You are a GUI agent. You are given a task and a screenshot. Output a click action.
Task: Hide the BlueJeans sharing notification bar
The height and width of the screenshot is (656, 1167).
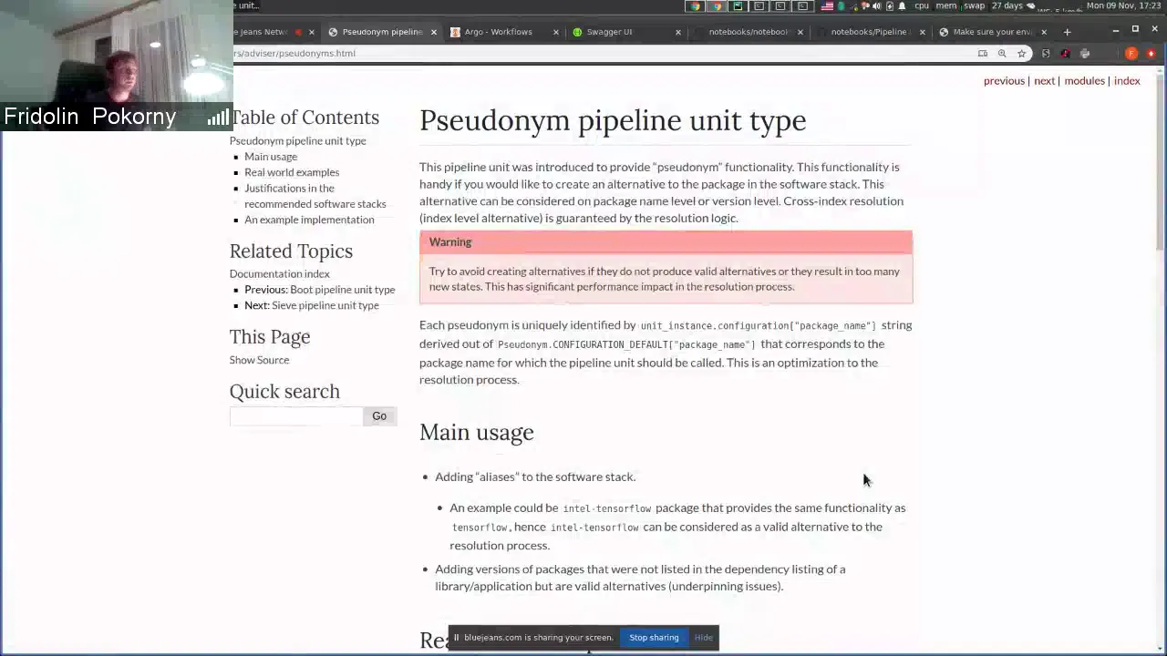point(703,638)
